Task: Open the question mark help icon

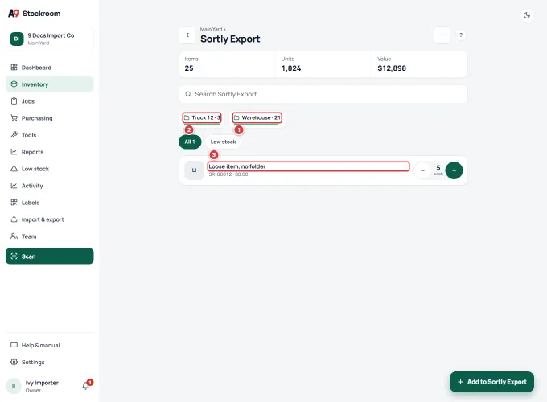Action: [x=461, y=35]
